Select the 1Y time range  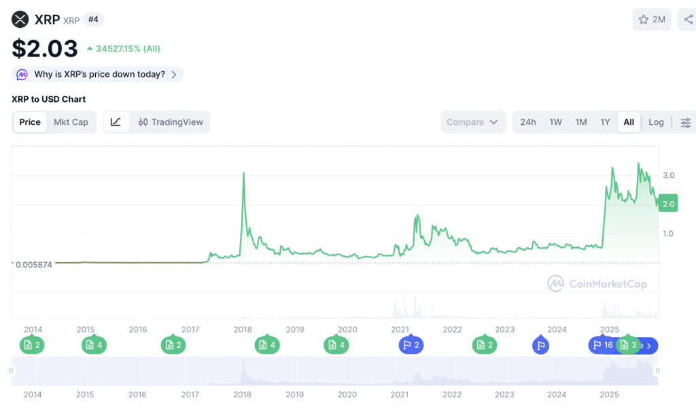(x=605, y=122)
